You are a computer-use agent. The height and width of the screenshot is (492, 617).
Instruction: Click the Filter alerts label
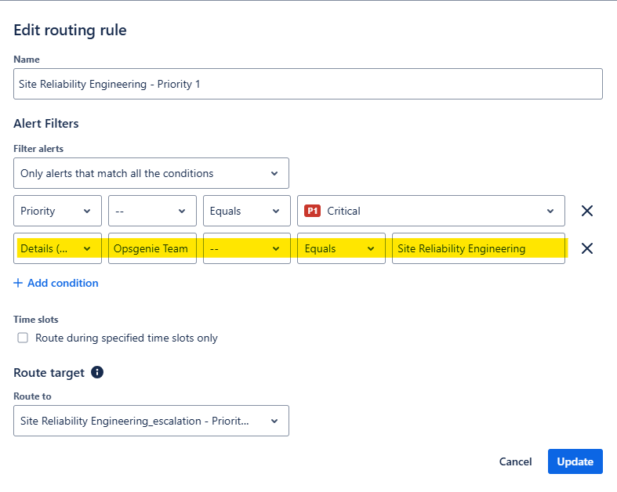[38, 149]
